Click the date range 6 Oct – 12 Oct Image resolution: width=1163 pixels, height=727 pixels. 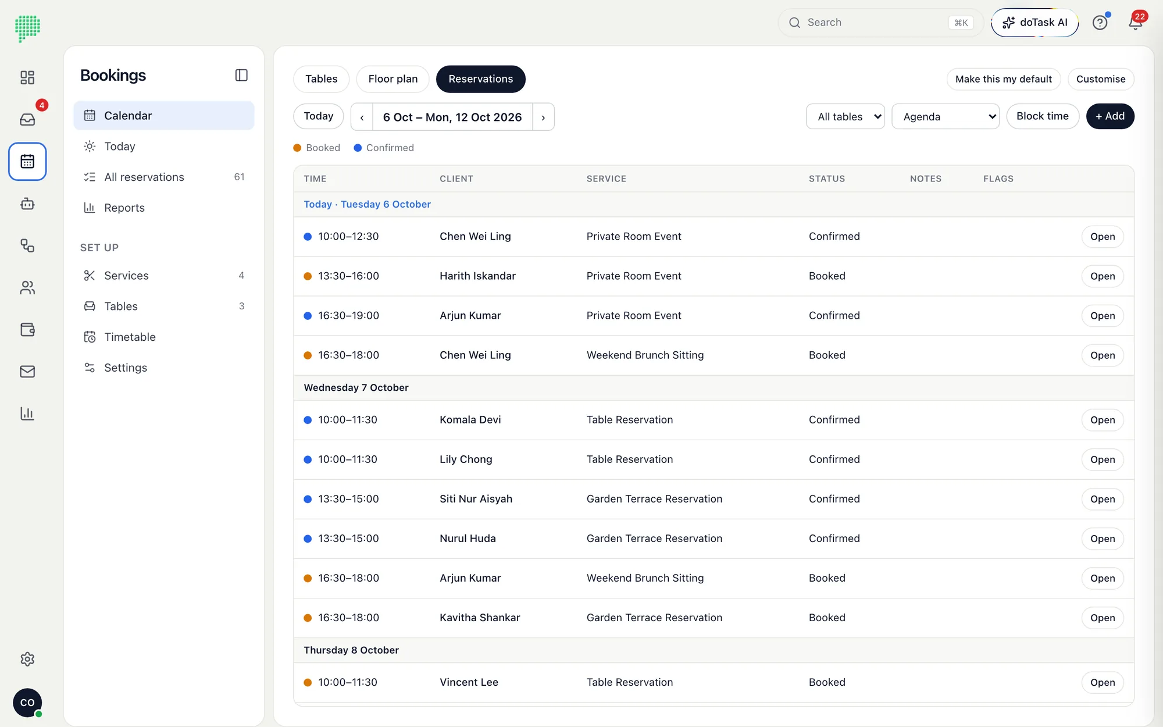452,117
